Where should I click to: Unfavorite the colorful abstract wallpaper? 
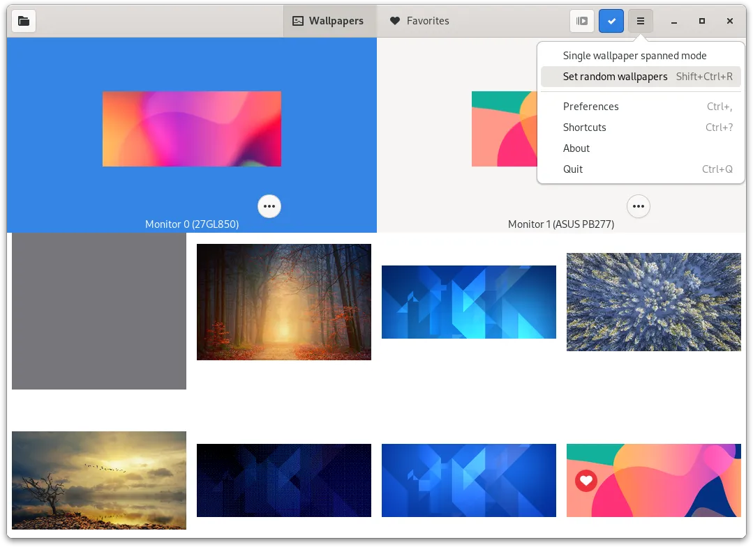pyautogui.click(x=586, y=480)
